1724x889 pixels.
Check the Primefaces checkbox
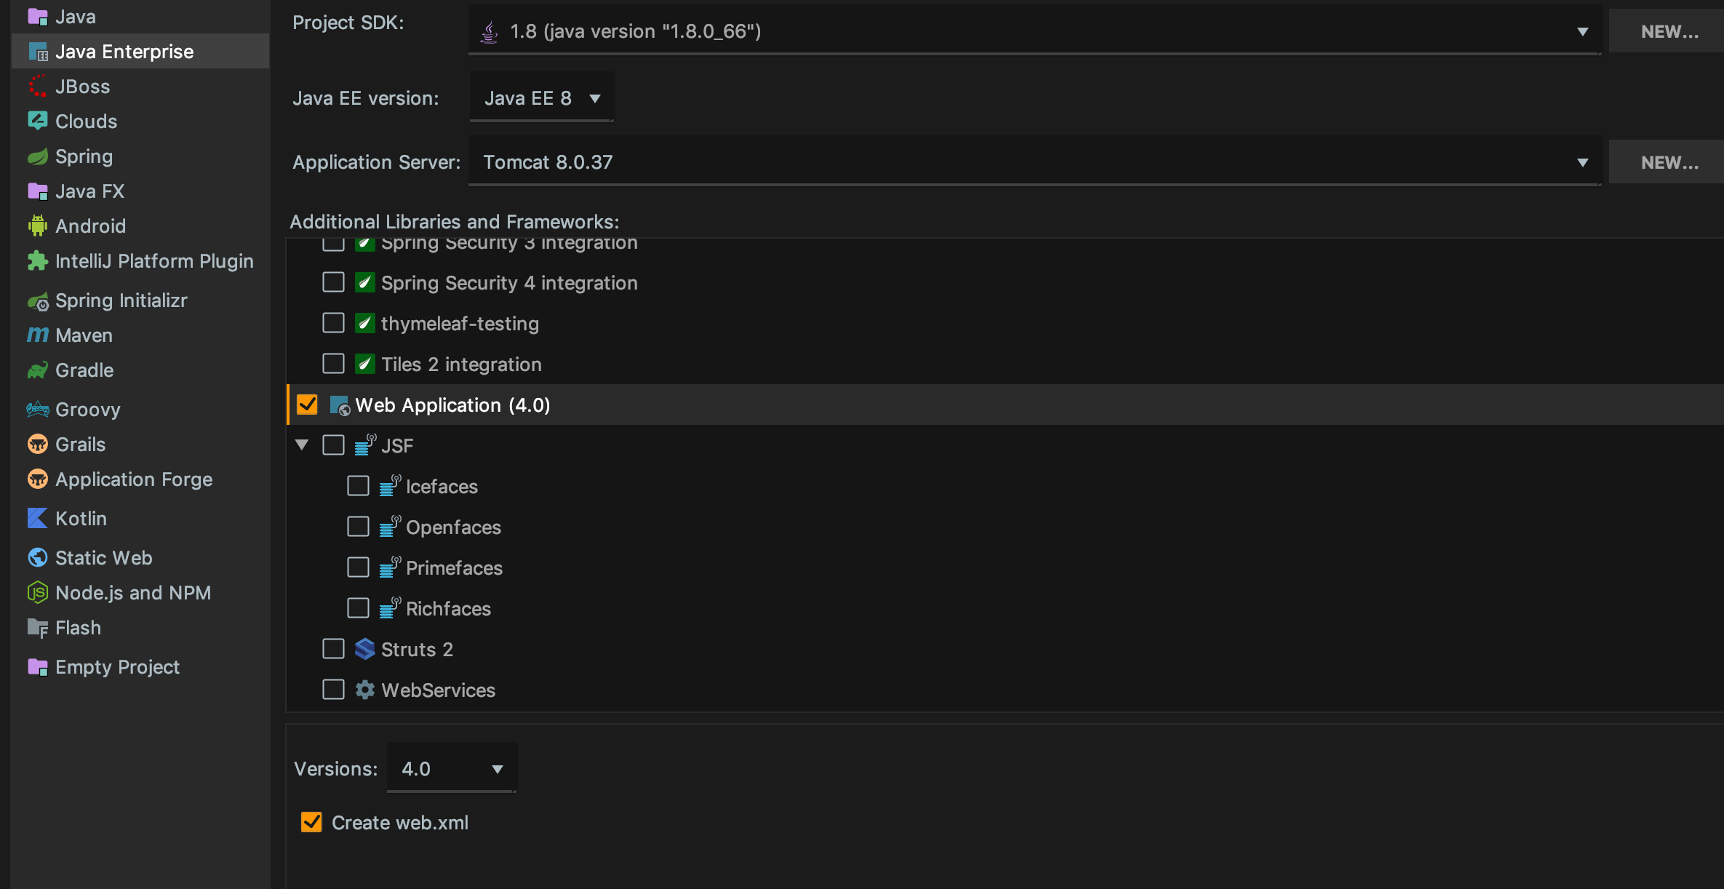(358, 567)
